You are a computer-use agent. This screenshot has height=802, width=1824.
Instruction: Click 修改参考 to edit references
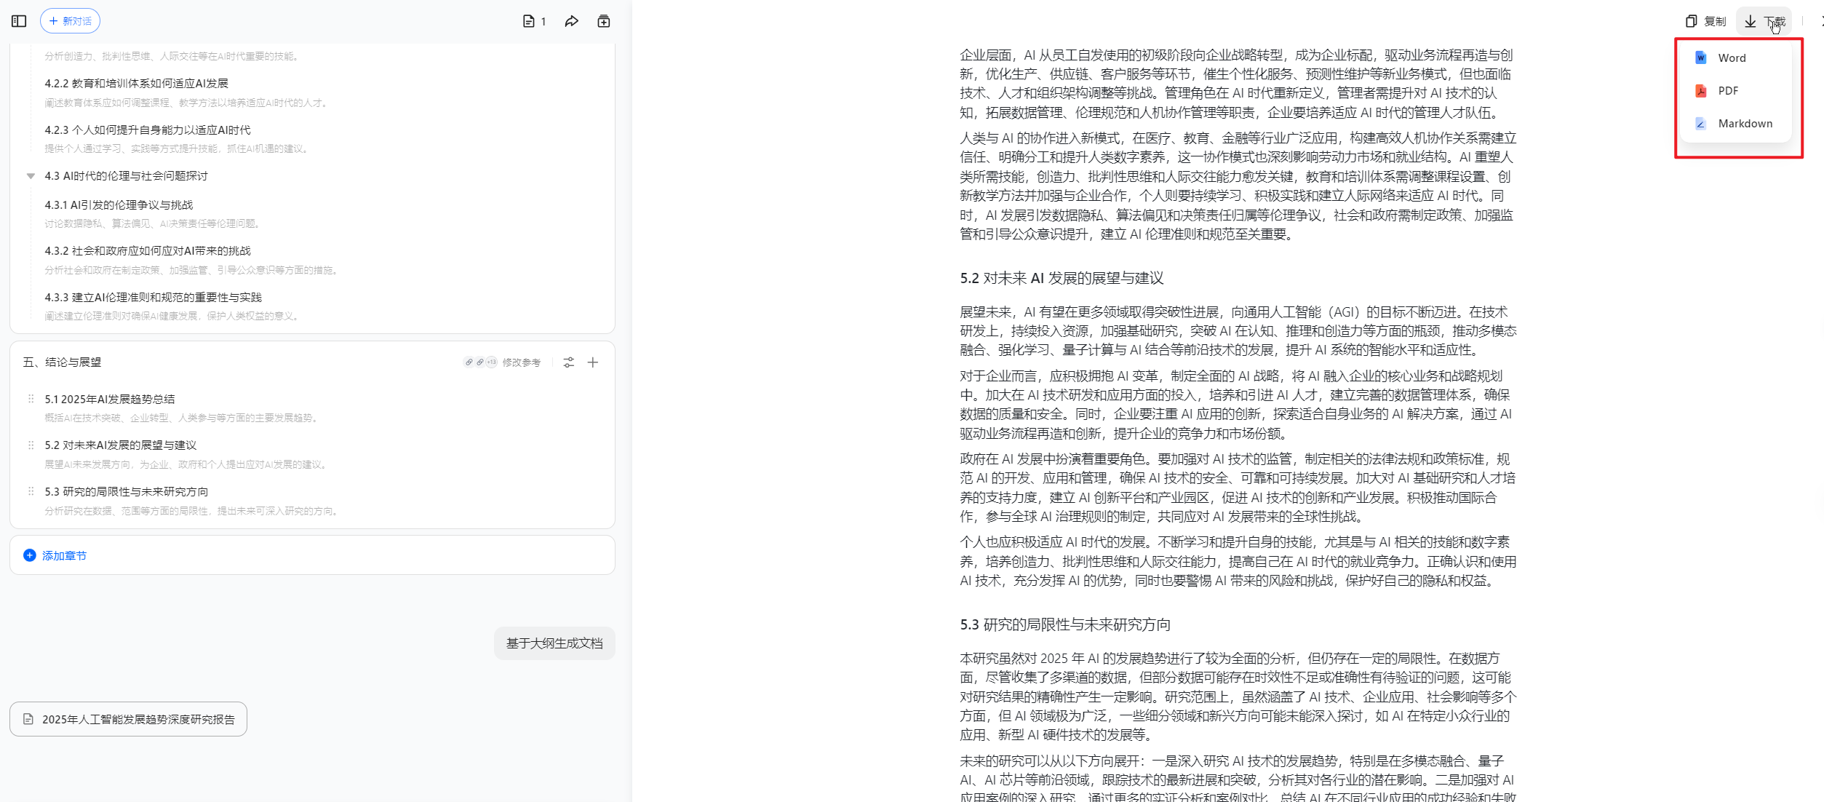tap(521, 362)
